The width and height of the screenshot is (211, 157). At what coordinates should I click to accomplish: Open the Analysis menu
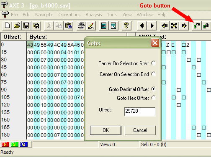[94, 15]
